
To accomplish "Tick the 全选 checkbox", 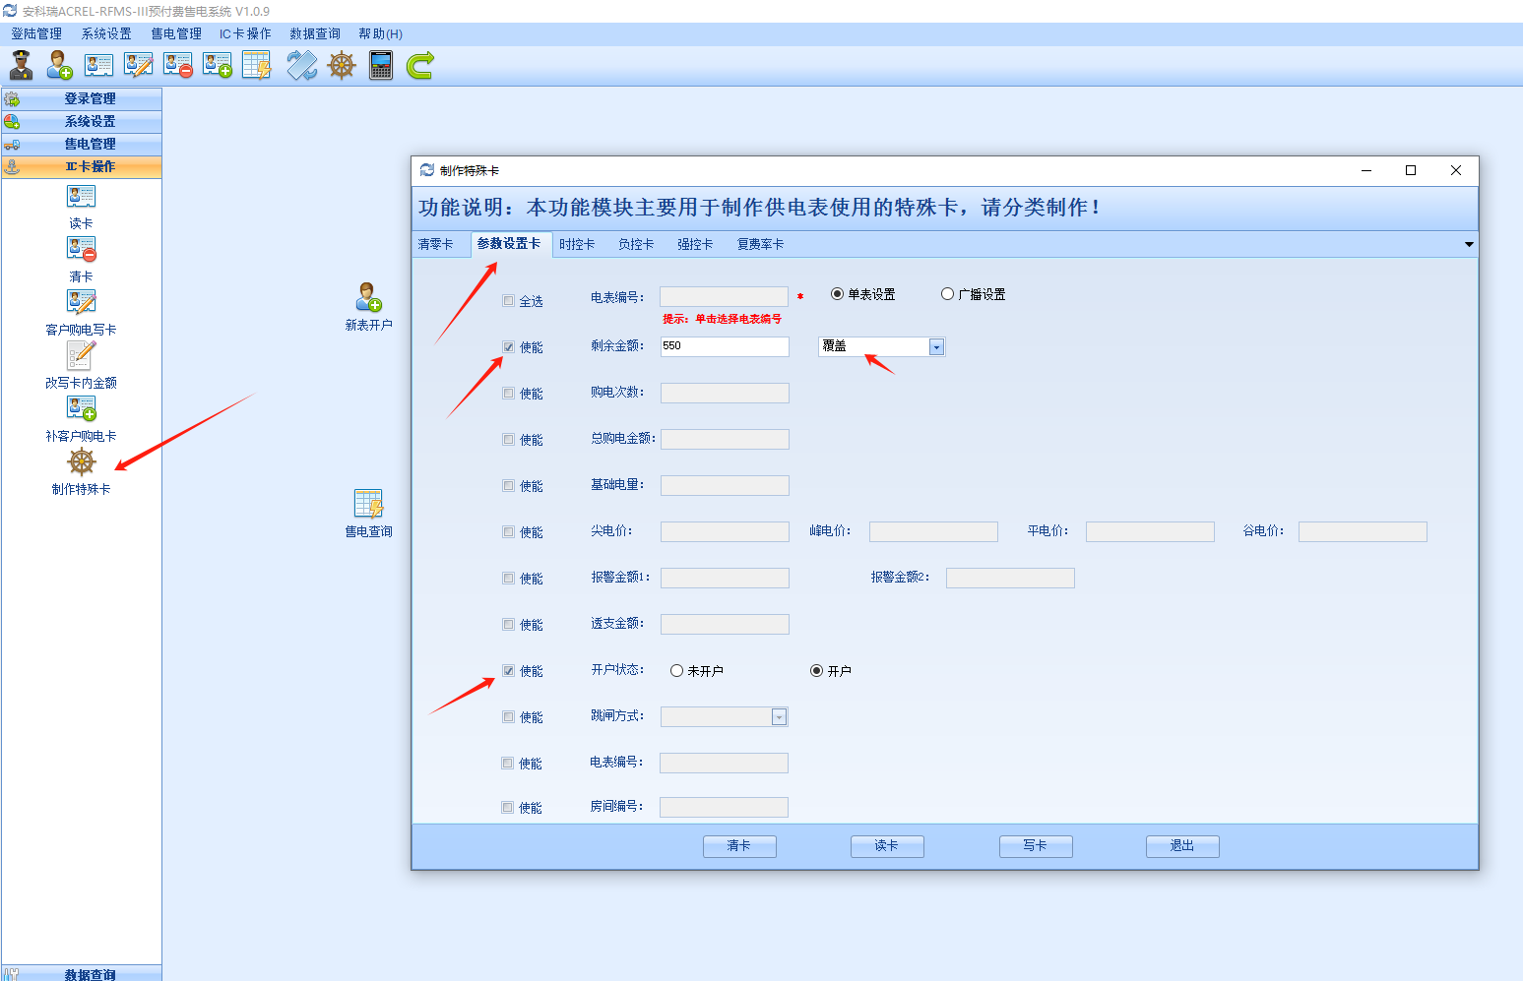I will point(508,301).
